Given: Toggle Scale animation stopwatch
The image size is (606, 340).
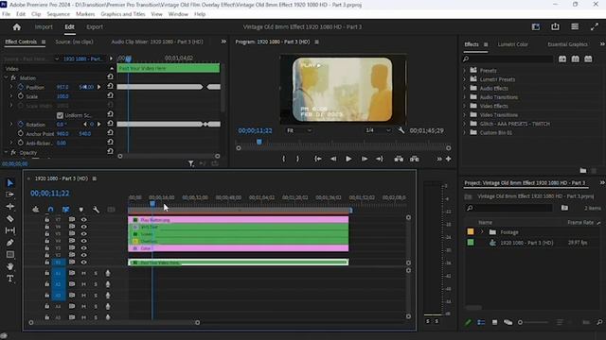Looking at the screenshot, I should pos(21,96).
